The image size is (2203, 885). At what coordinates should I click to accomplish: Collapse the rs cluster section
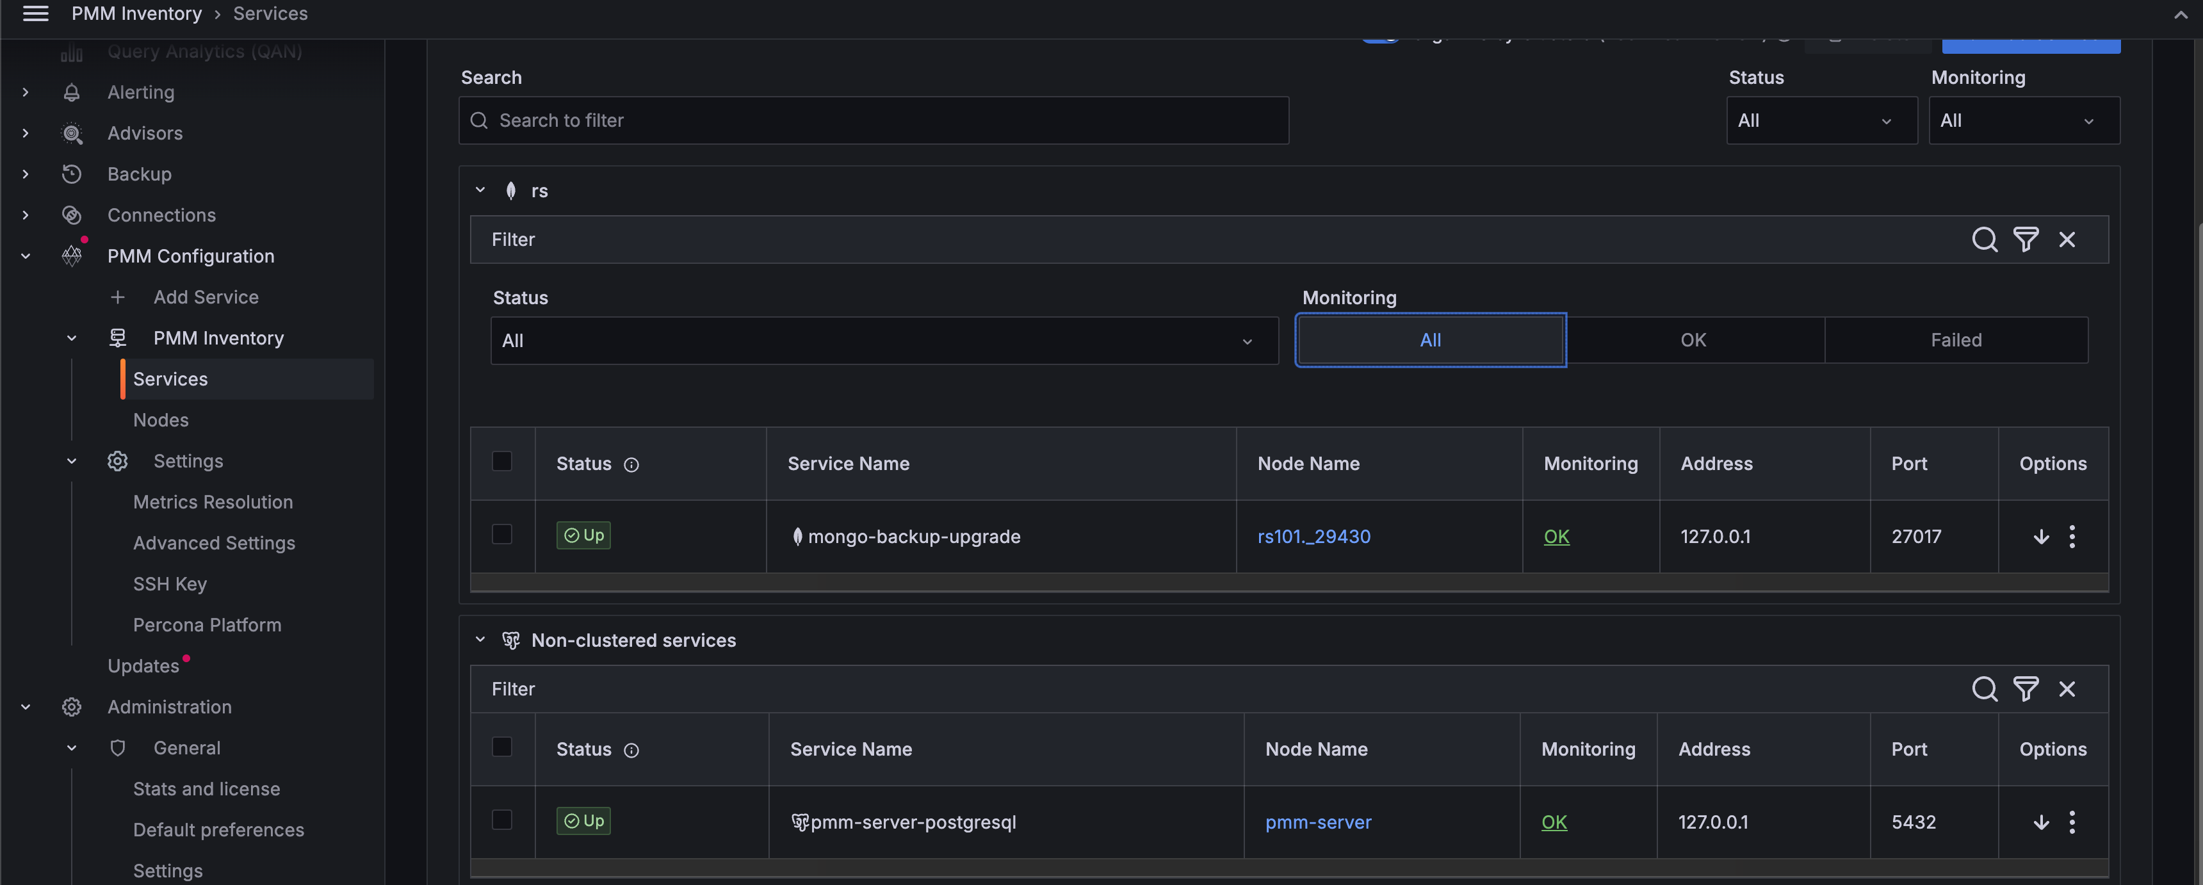(x=480, y=190)
